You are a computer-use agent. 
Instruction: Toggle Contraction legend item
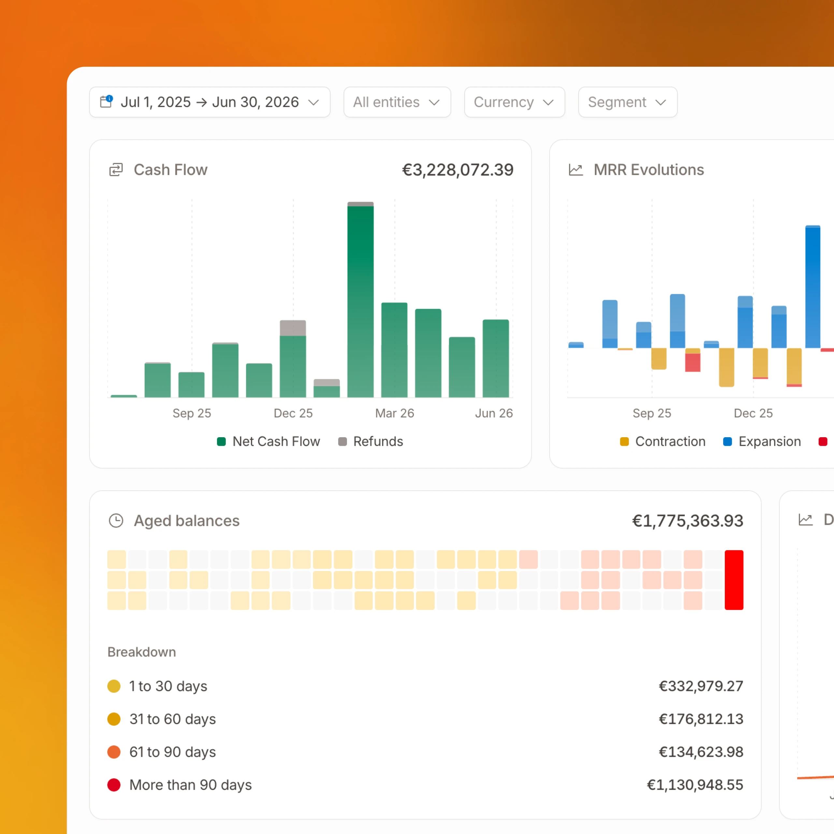tap(663, 441)
